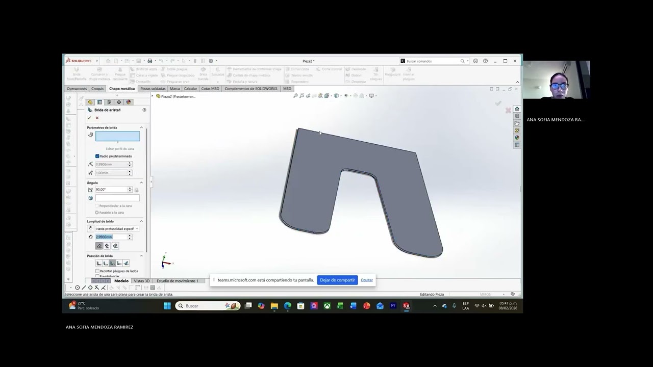The height and width of the screenshot is (367, 653).
Task: Reverse flange direction arrow button
Action: click(x=91, y=228)
